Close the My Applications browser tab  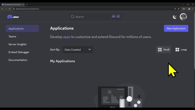[23, 4]
